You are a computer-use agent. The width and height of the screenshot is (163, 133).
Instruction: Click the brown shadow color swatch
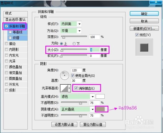click(x=100, y=109)
